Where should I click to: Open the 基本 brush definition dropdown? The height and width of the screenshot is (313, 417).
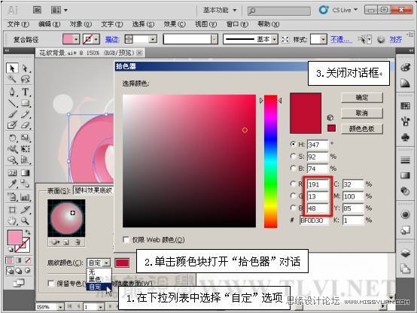[x=275, y=39]
